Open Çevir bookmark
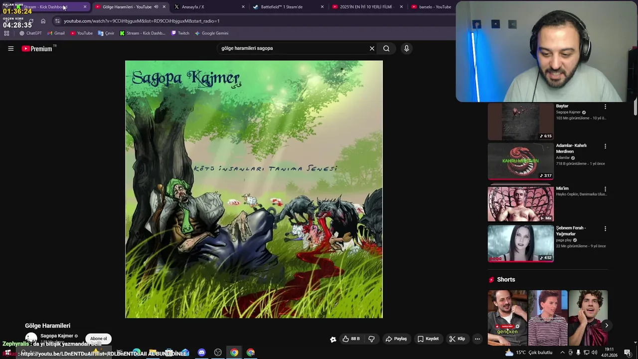Viewport: 638px width, 359px height. 106,33
